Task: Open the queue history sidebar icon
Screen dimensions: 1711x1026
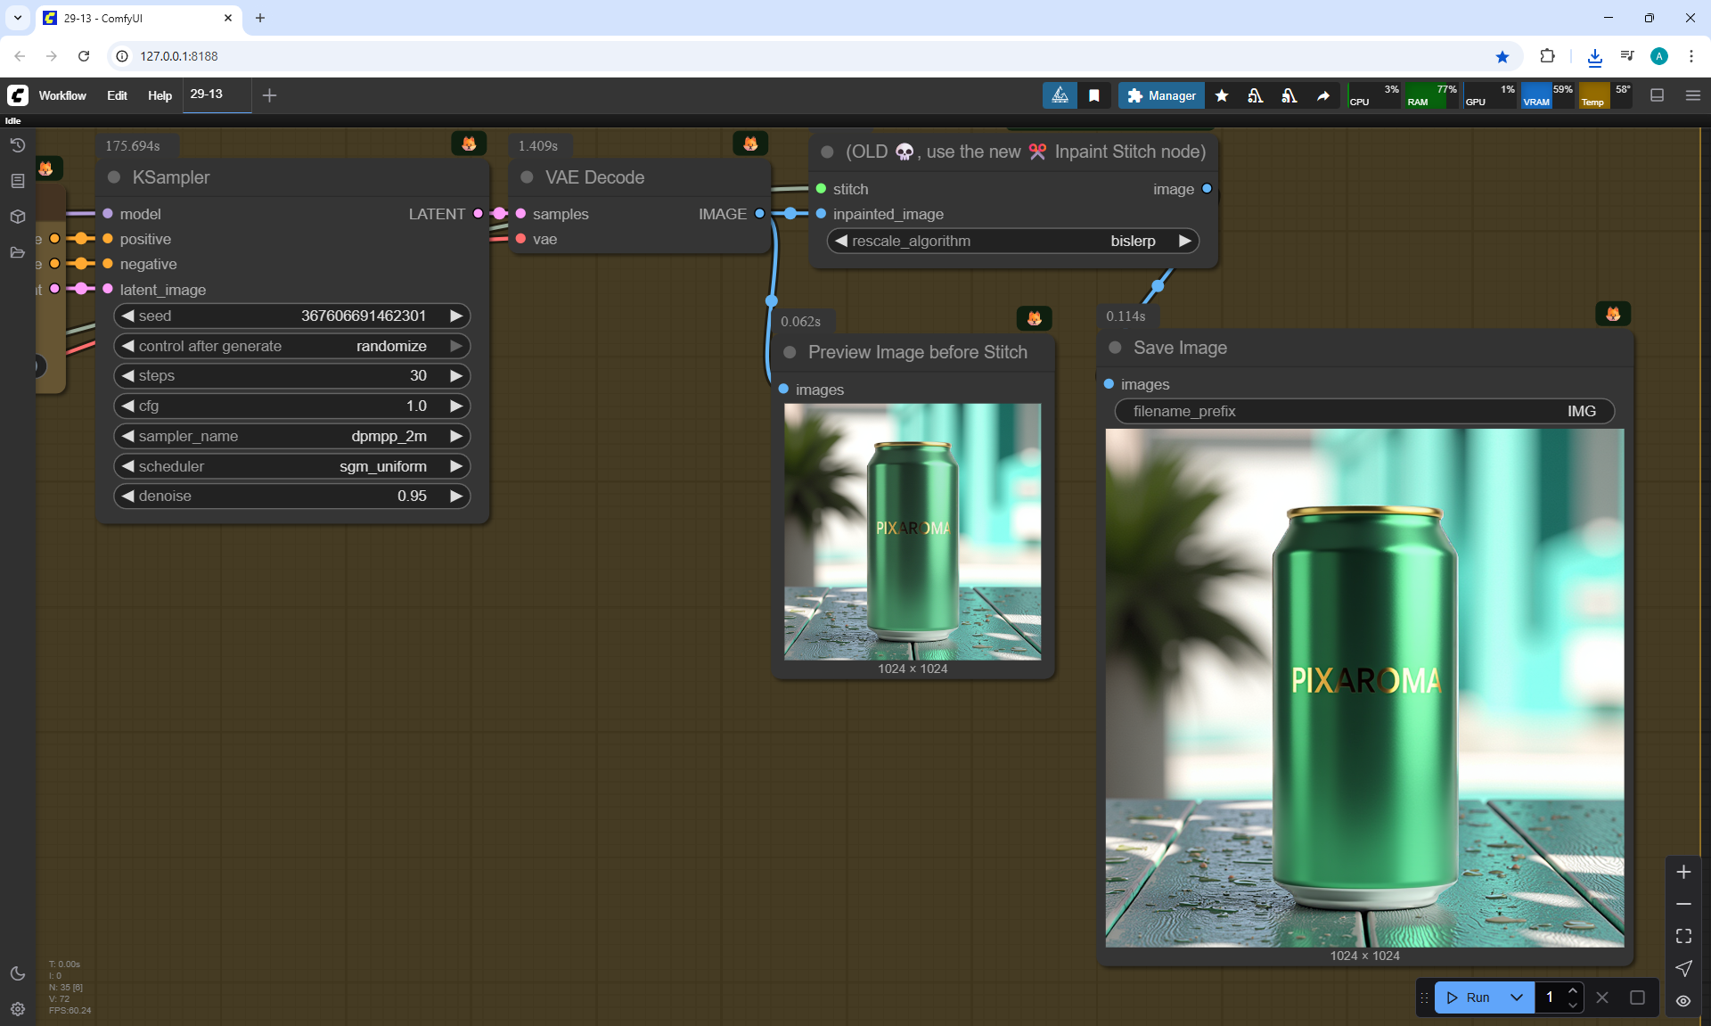Action: pos(17,145)
